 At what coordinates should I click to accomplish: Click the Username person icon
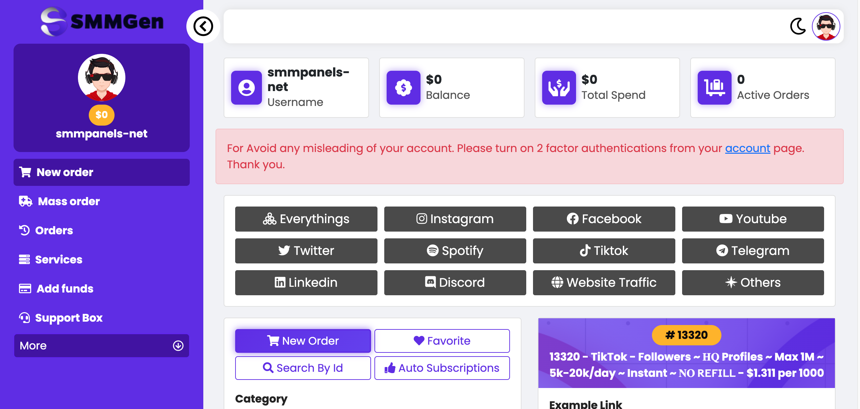point(246,88)
